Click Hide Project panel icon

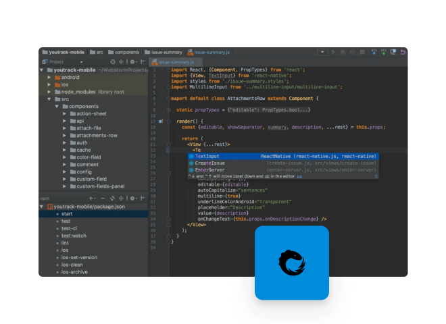[143, 61]
